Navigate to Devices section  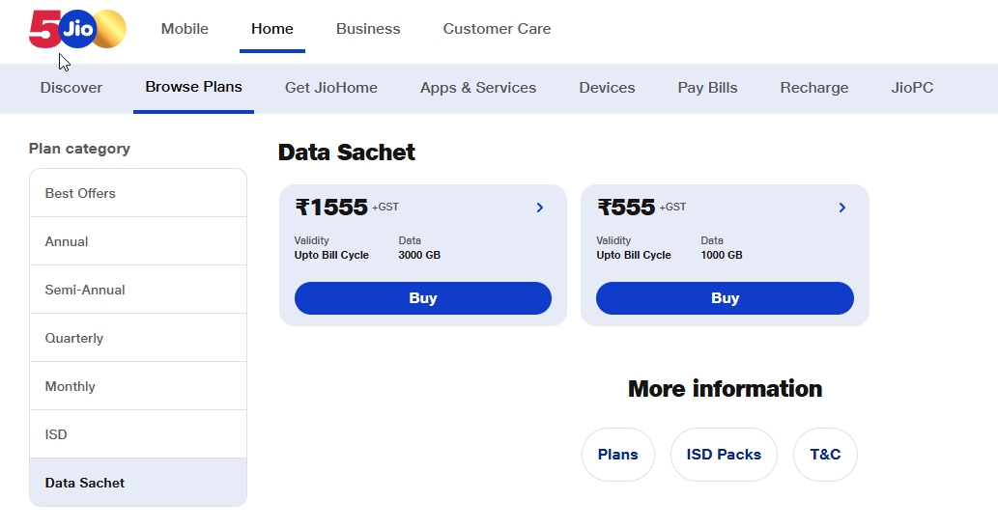pyautogui.click(x=607, y=88)
